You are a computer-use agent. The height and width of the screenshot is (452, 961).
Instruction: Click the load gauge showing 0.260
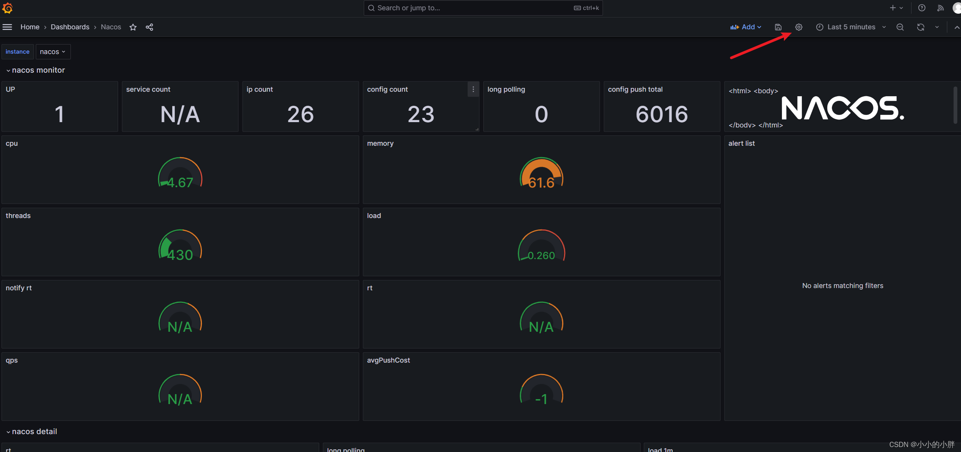coord(541,245)
